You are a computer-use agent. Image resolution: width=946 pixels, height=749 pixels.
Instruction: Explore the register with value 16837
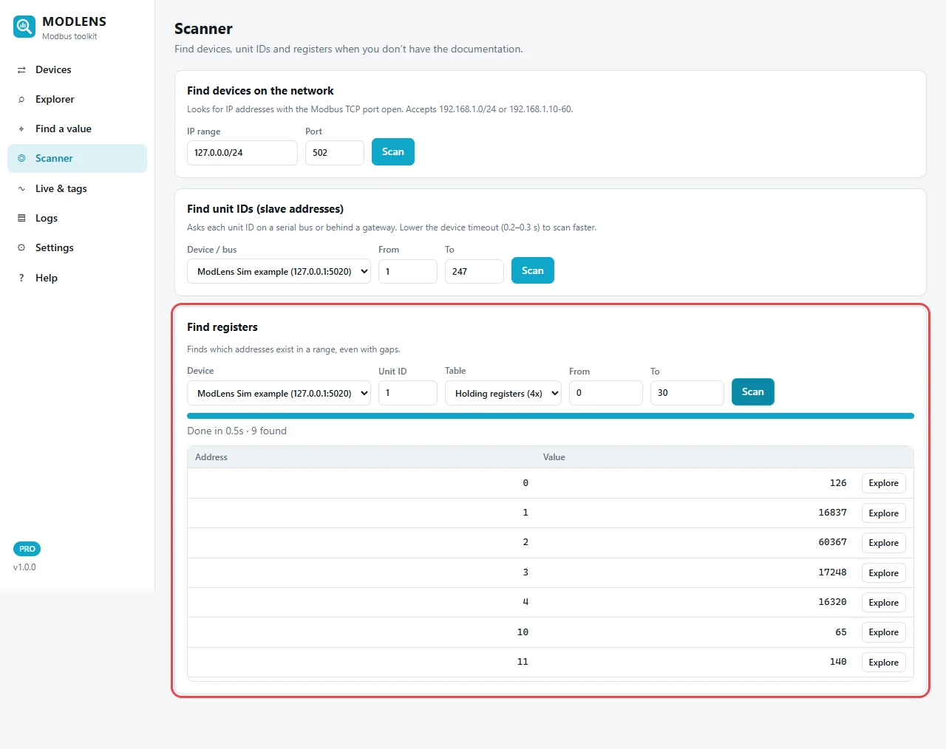click(884, 513)
